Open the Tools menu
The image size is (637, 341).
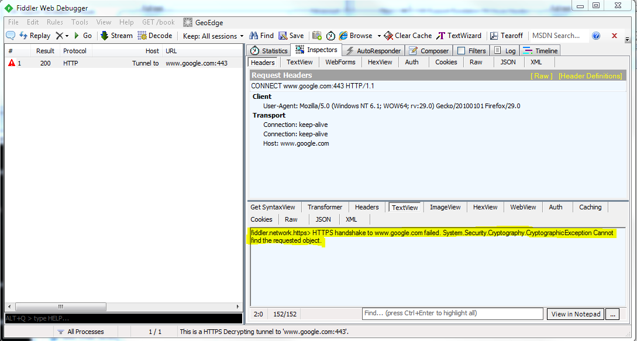[80, 22]
